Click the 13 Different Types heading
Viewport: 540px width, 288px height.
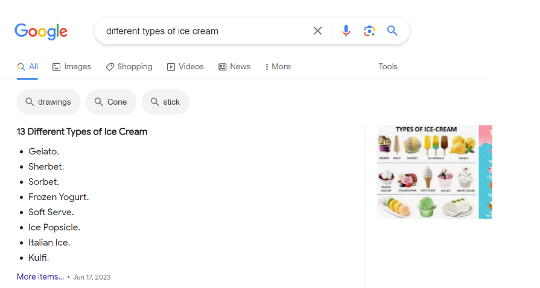(82, 131)
